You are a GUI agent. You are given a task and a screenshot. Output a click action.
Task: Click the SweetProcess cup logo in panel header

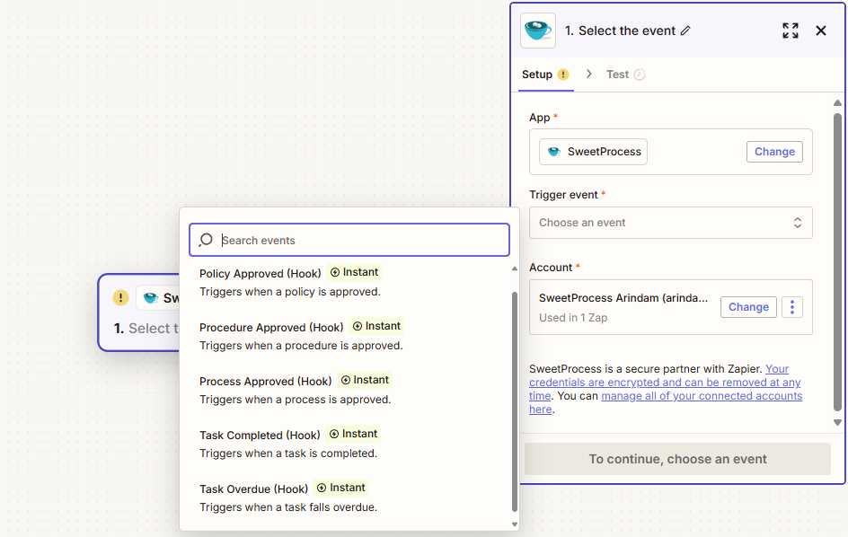point(538,31)
